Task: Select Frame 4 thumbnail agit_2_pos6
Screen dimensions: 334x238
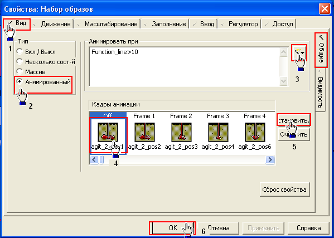Action: point(255,132)
